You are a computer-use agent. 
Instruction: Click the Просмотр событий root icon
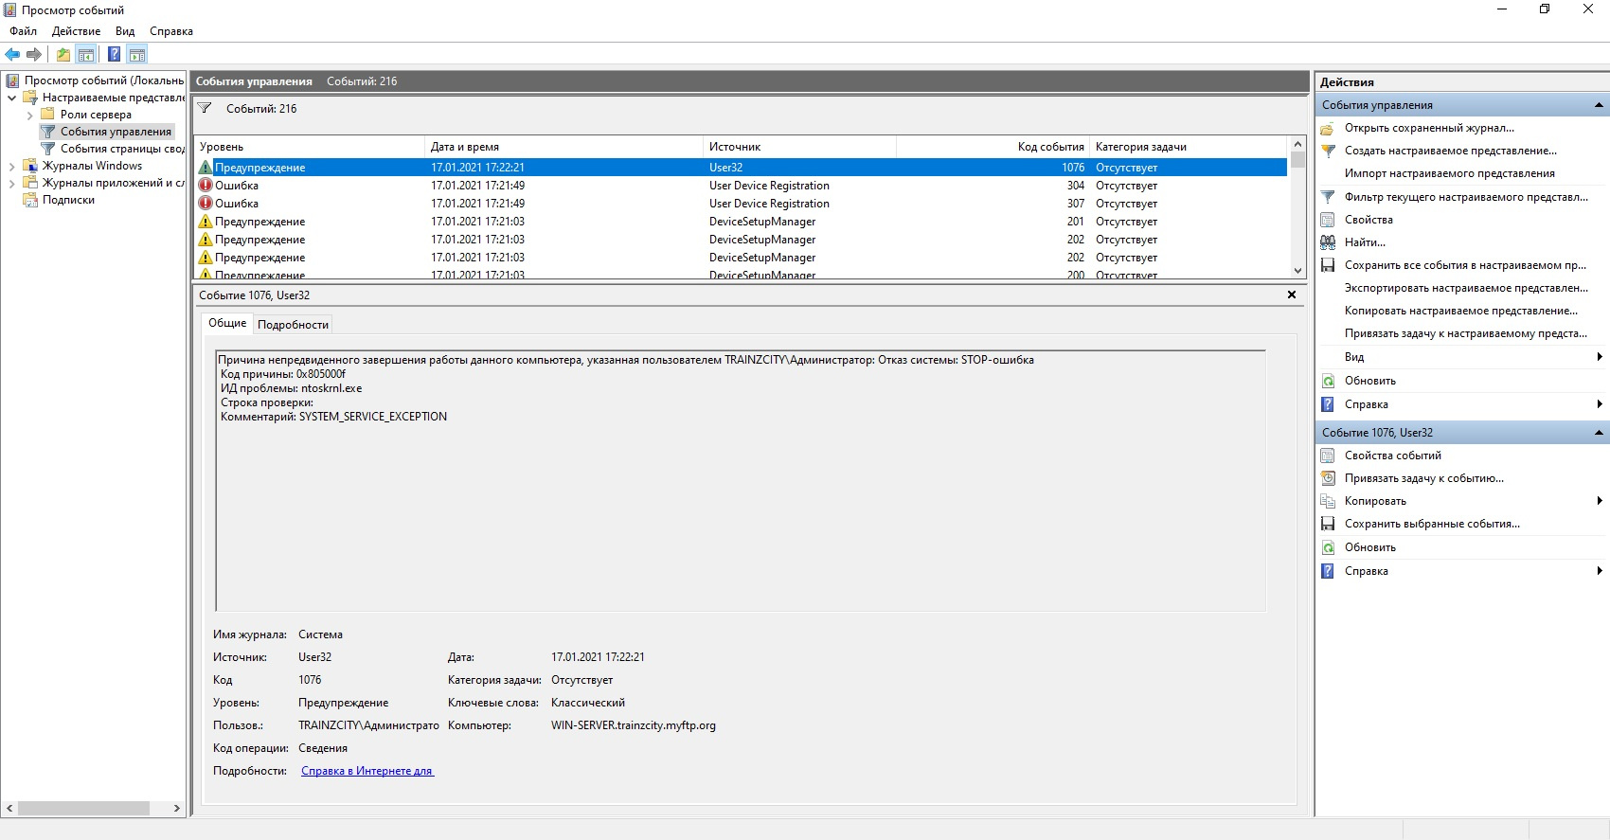[12, 80]
